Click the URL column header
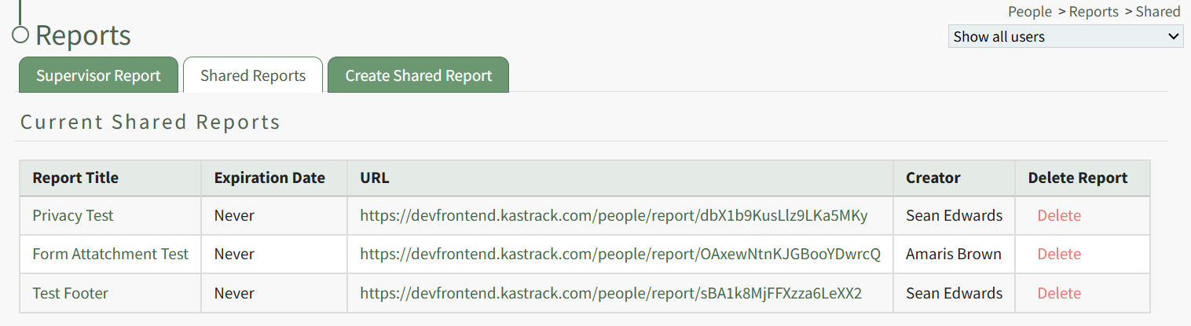Screen dimensions: 1191x326 [375, 178]
